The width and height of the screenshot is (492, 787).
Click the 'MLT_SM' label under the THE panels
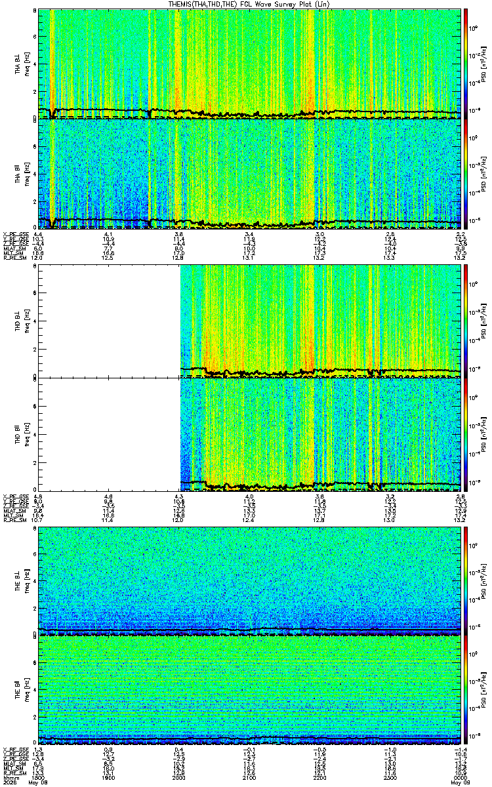[12, 768]
